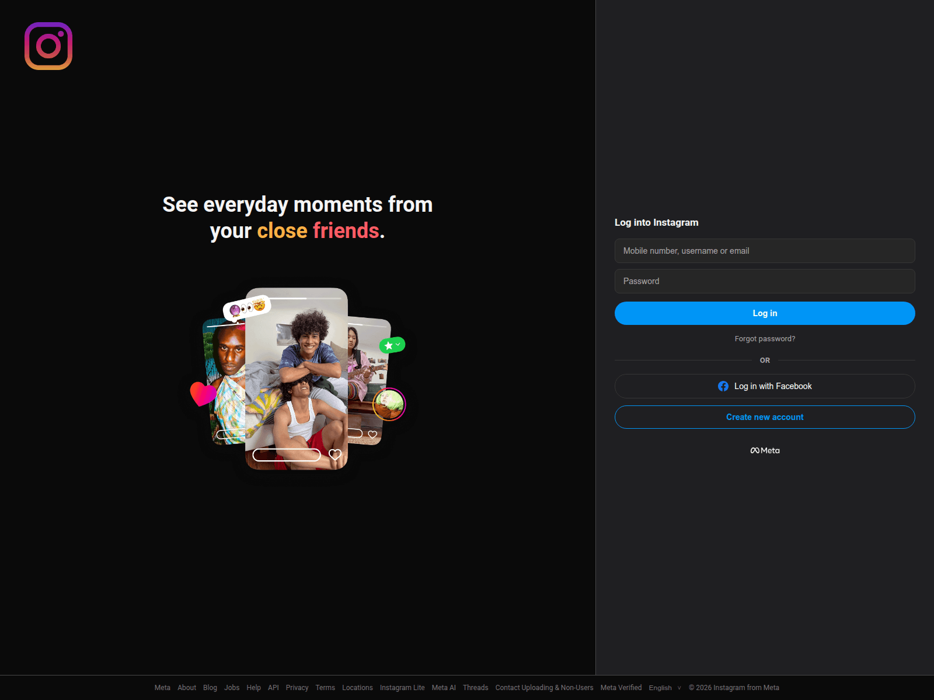
Task: Click the Meta Verified footer link
Action: 621,688
